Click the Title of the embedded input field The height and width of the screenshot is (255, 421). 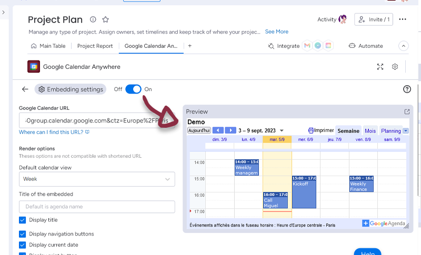[x=97, y=207]
